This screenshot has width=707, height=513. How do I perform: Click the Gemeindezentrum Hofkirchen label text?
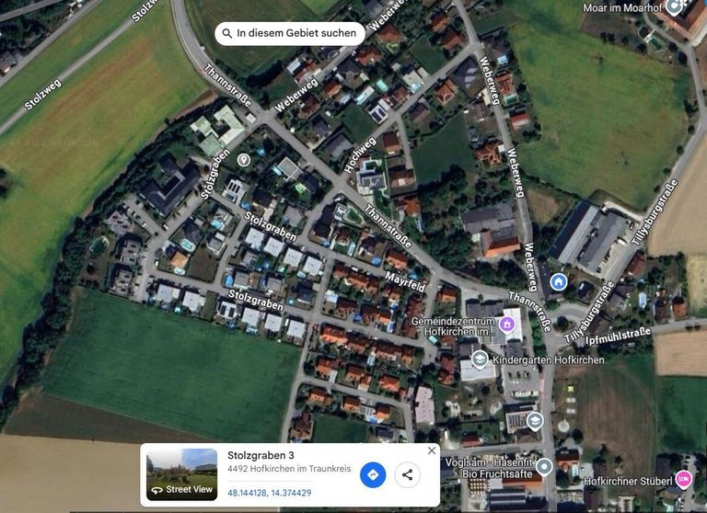(x=453, y=326)
